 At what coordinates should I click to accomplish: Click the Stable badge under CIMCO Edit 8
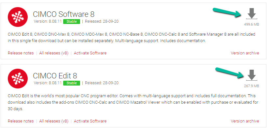[x=72, y=83]
